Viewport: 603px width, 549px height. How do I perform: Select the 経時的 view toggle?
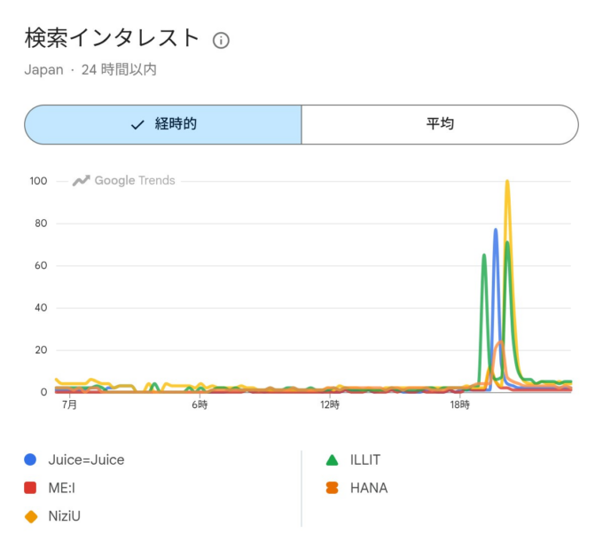pyautogui.click(x=163, y=125)
